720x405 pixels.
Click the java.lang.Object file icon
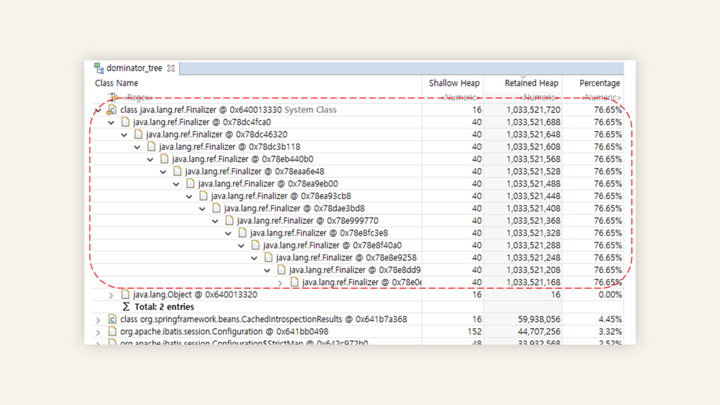pos(125,294)
